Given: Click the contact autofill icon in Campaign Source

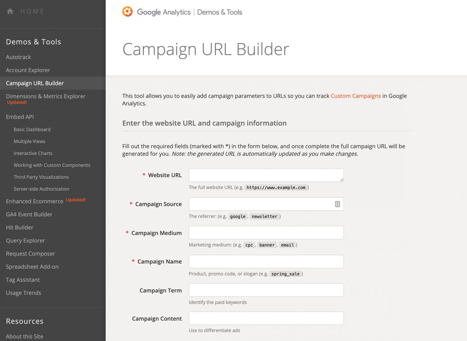Looking at the screenshot, I should click(337, 204).
